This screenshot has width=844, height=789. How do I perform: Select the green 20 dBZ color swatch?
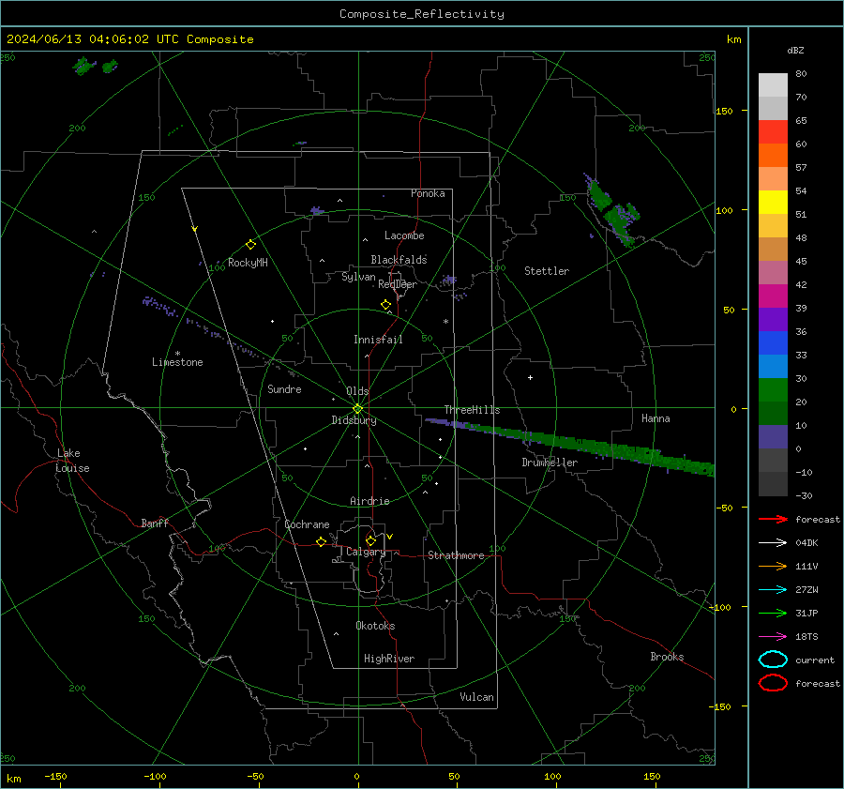773,389
